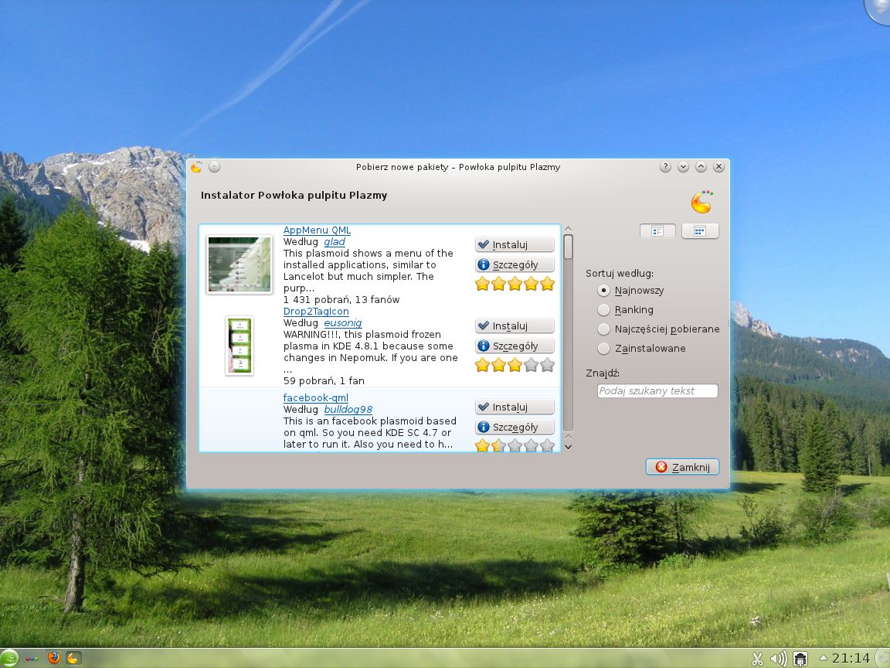Maximize the dialog using the title bar up arrow
Image resolution: width=890 pixels, height=668 pixels.
point(701,166)
